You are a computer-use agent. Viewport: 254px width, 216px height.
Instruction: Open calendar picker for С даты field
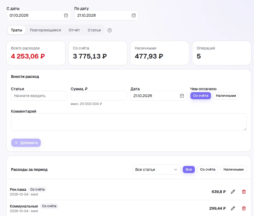66,15
